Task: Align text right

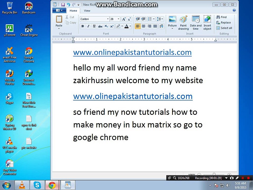Action: [149, 26]
